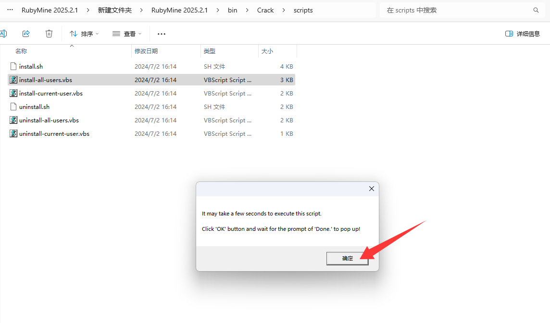Click the scripts breadcrumb segment
The width and height of the screenshot is (550, 323).
coord(303,10)
